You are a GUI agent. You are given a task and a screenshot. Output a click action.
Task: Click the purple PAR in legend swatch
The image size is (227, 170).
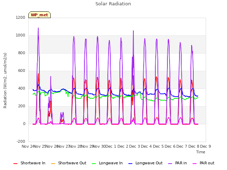tap(170, 164)
